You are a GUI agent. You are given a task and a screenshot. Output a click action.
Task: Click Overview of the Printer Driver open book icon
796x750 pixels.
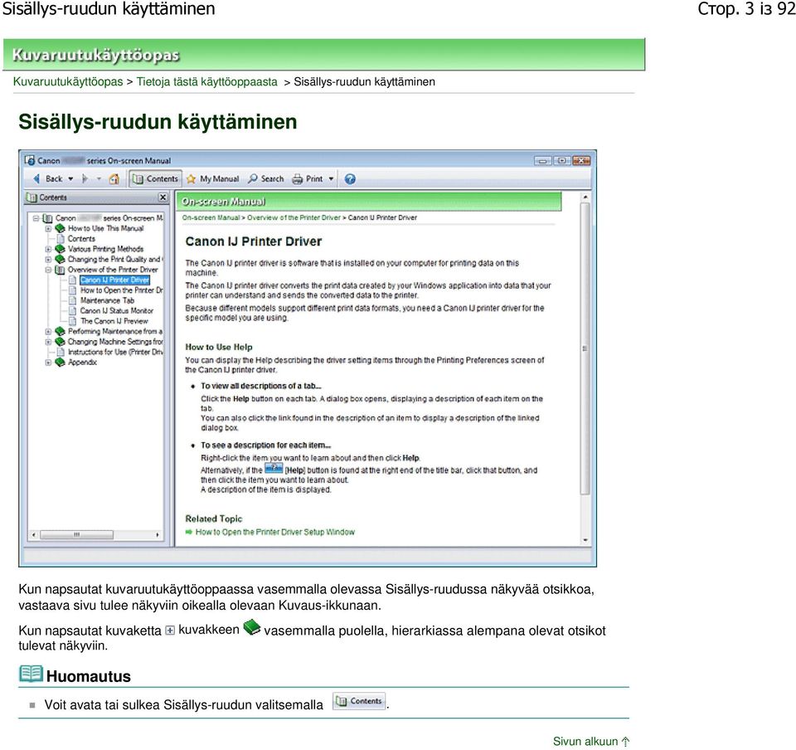tap(60, 270)
